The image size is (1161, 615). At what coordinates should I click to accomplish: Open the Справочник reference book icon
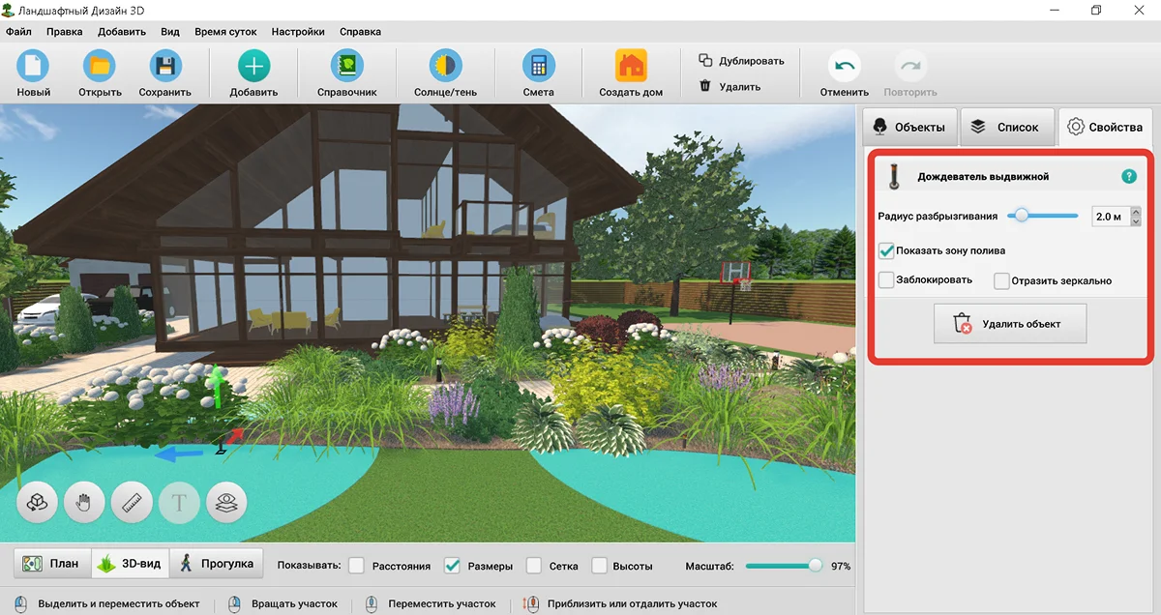[x=346, y=67]
